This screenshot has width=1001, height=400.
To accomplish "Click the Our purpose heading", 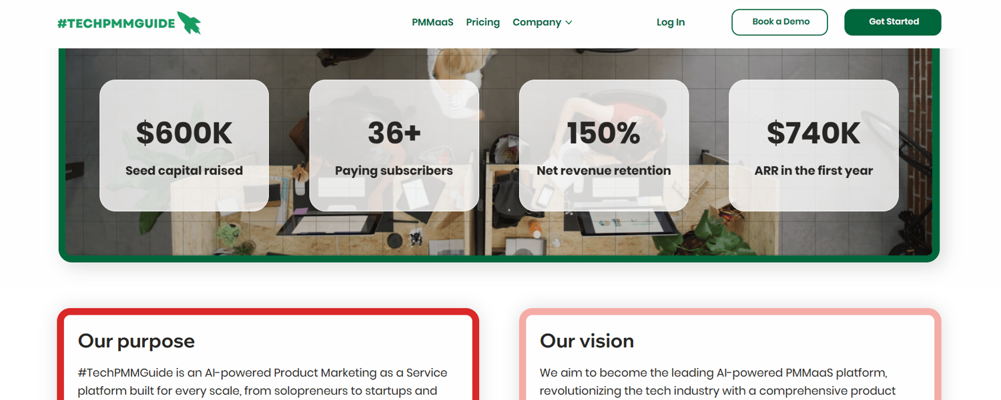I will (x=136, y=341).
